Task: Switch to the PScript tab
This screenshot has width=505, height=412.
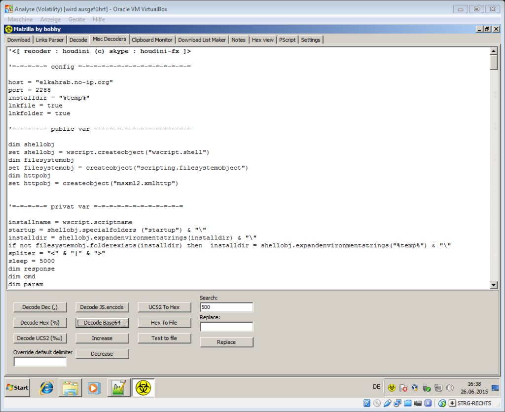Action: tap(288, 40)
